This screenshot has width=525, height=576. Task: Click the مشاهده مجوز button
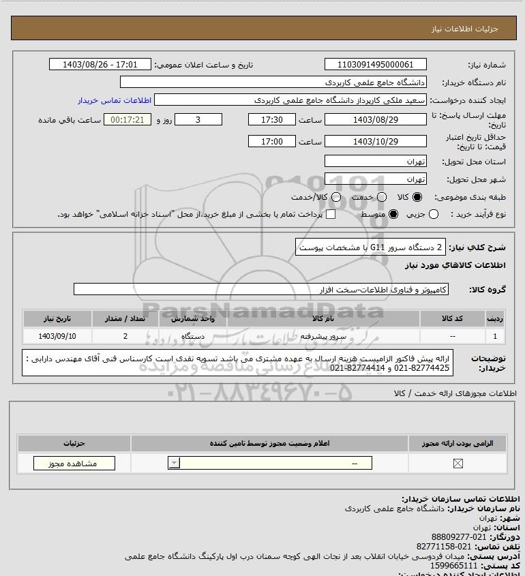(74, 464)
